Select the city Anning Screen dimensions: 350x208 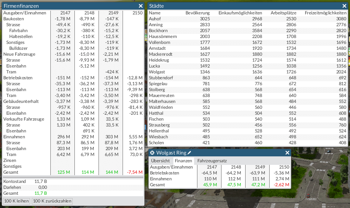(x=247, y=25)
